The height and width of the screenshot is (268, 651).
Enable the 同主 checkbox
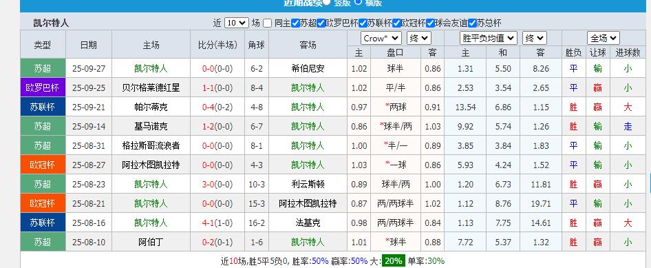point(268,23)
